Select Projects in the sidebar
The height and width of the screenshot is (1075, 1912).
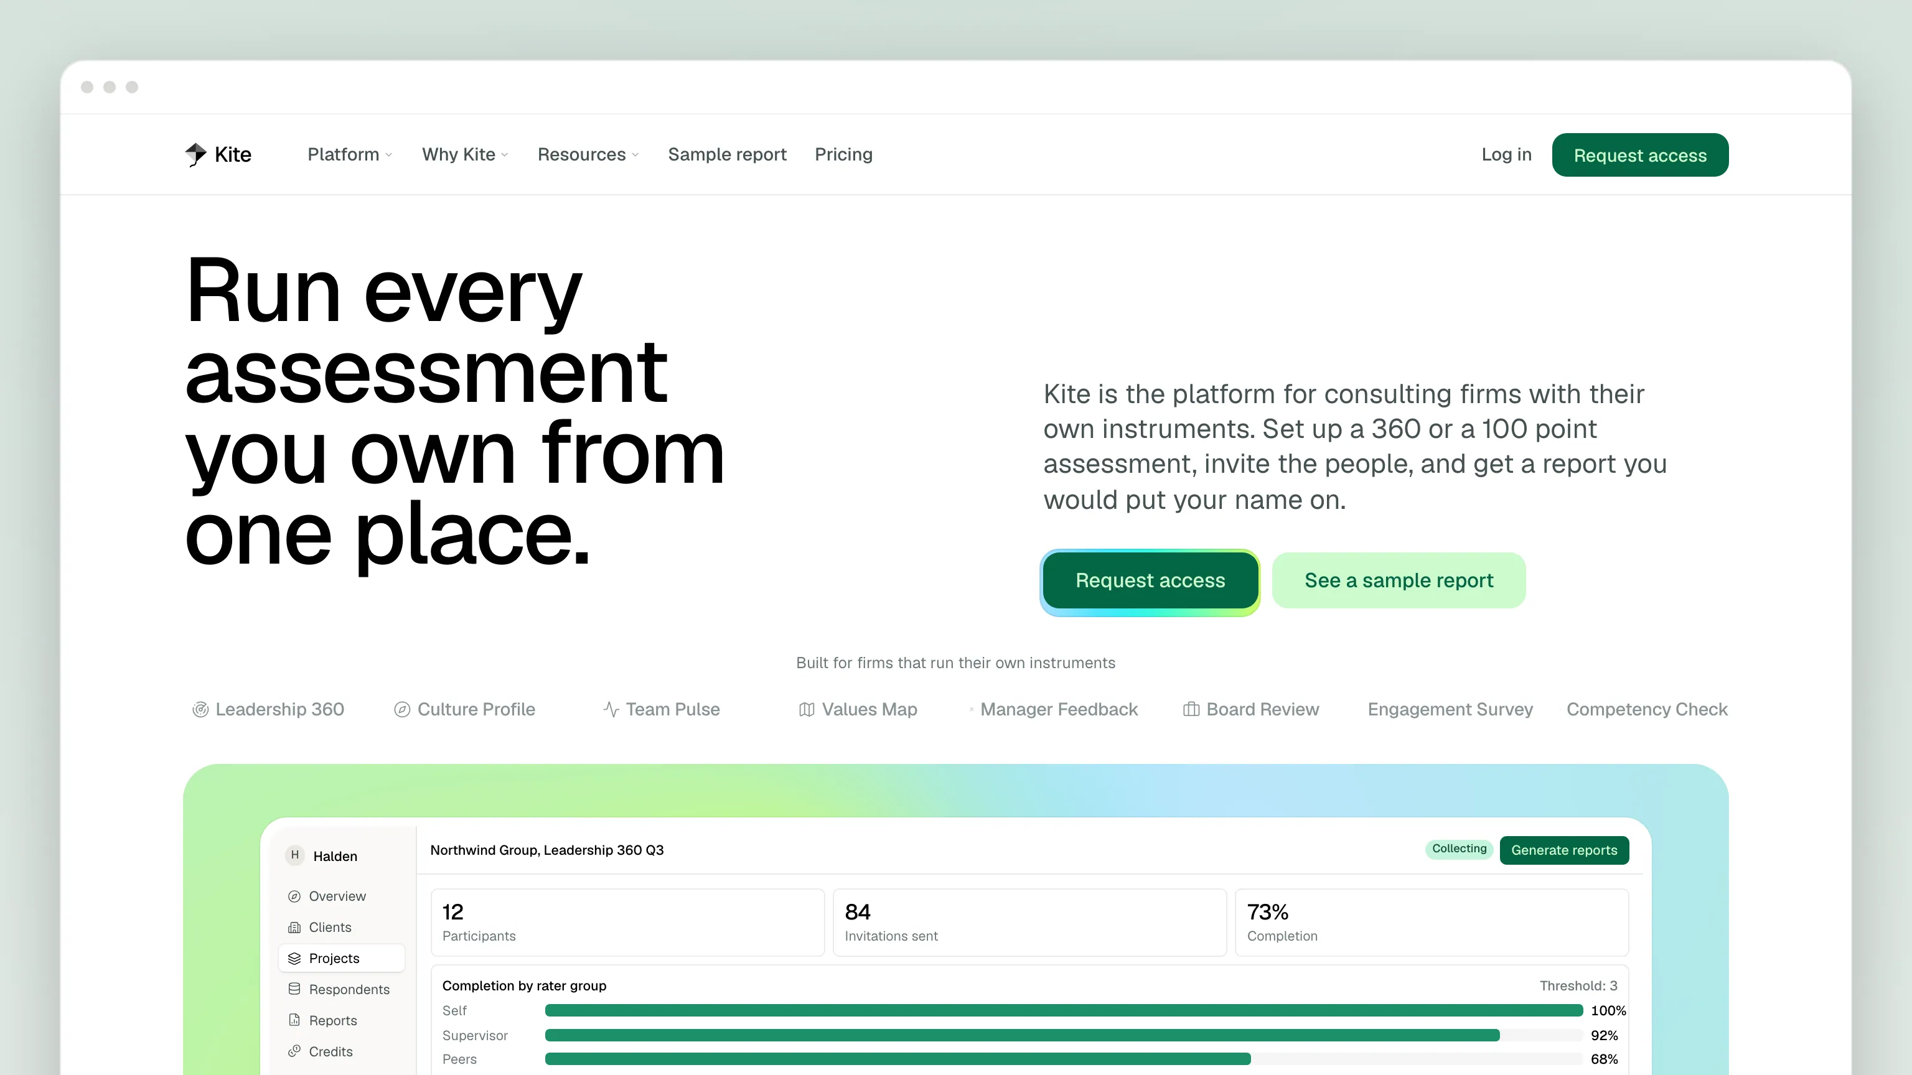pos(342,959)
